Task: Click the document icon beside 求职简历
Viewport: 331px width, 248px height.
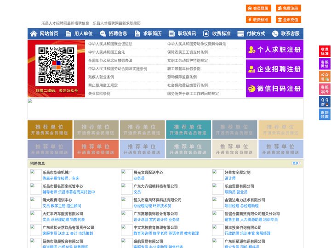Action: [x=137, y=34]
